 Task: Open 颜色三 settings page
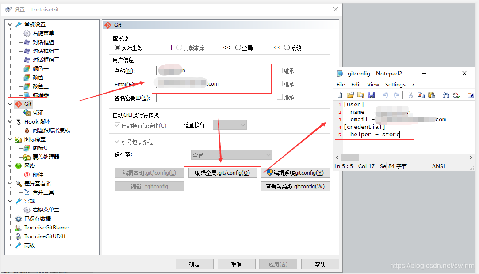click(x=40, y=86)
